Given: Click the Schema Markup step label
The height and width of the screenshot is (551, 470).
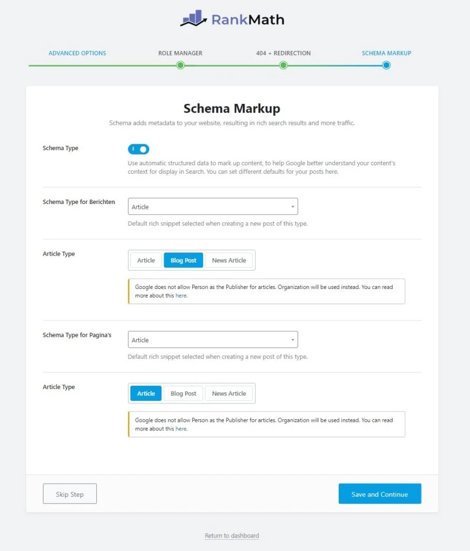Looking at the screenshot, I should 386,53.
